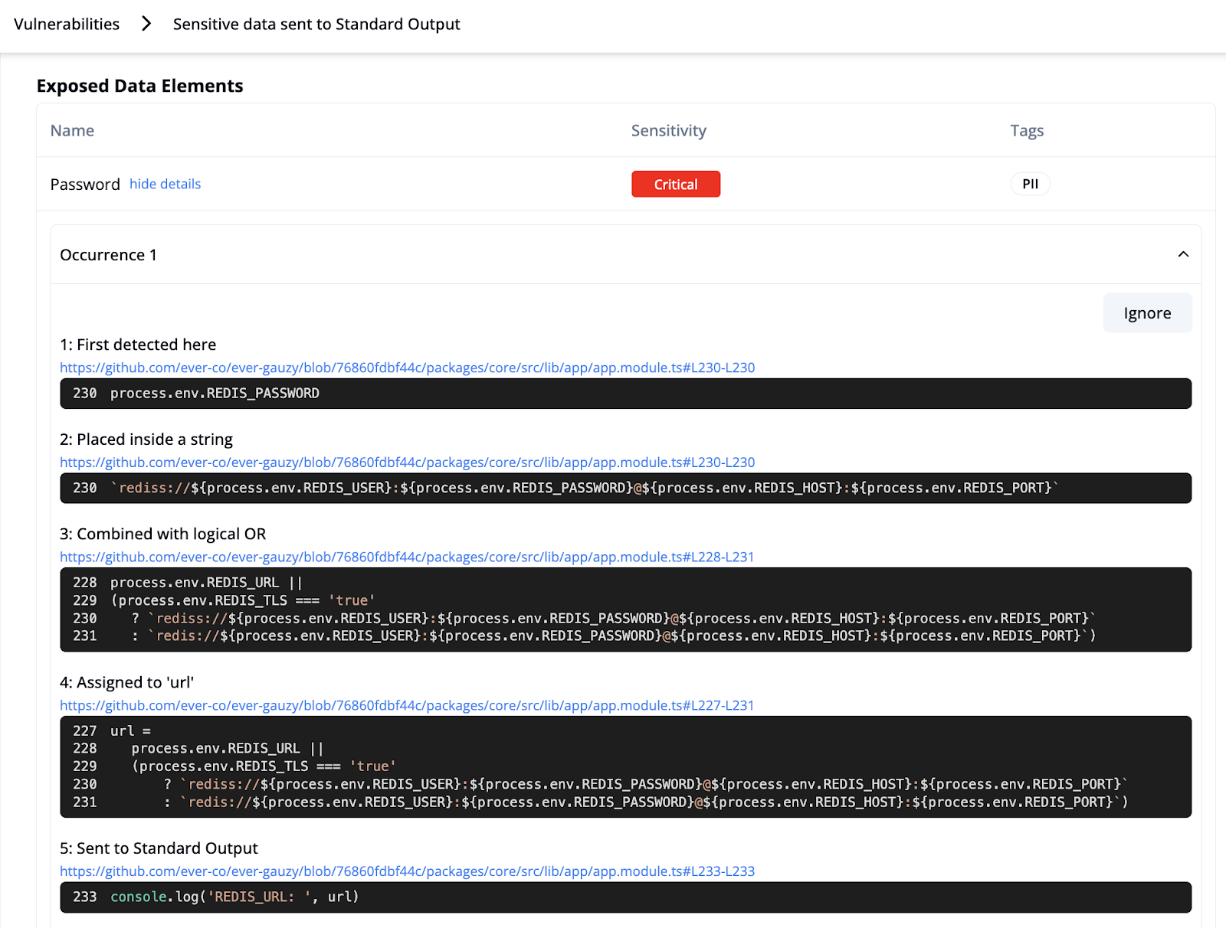Viewport: 1226px width, 928px height.
Task: Click the Name column header
Action: (x=72, y=131)
